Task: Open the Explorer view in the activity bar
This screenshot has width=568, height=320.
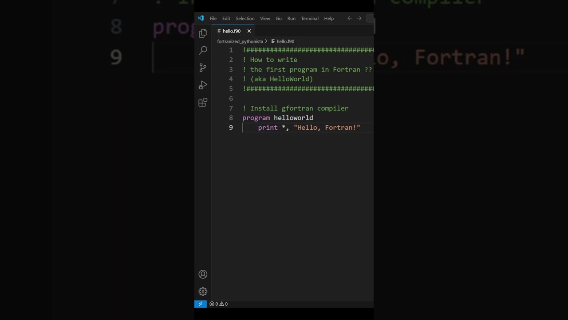Action: [203, 33]
